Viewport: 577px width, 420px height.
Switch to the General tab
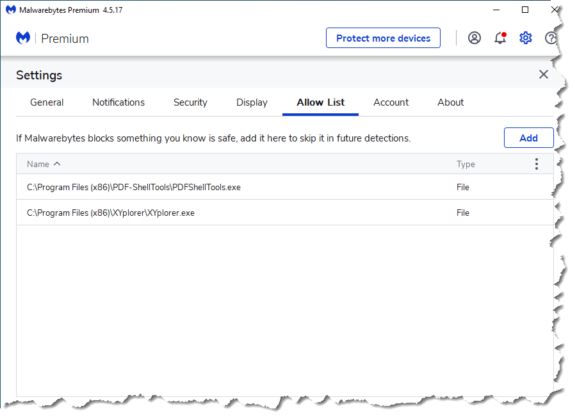47,102
